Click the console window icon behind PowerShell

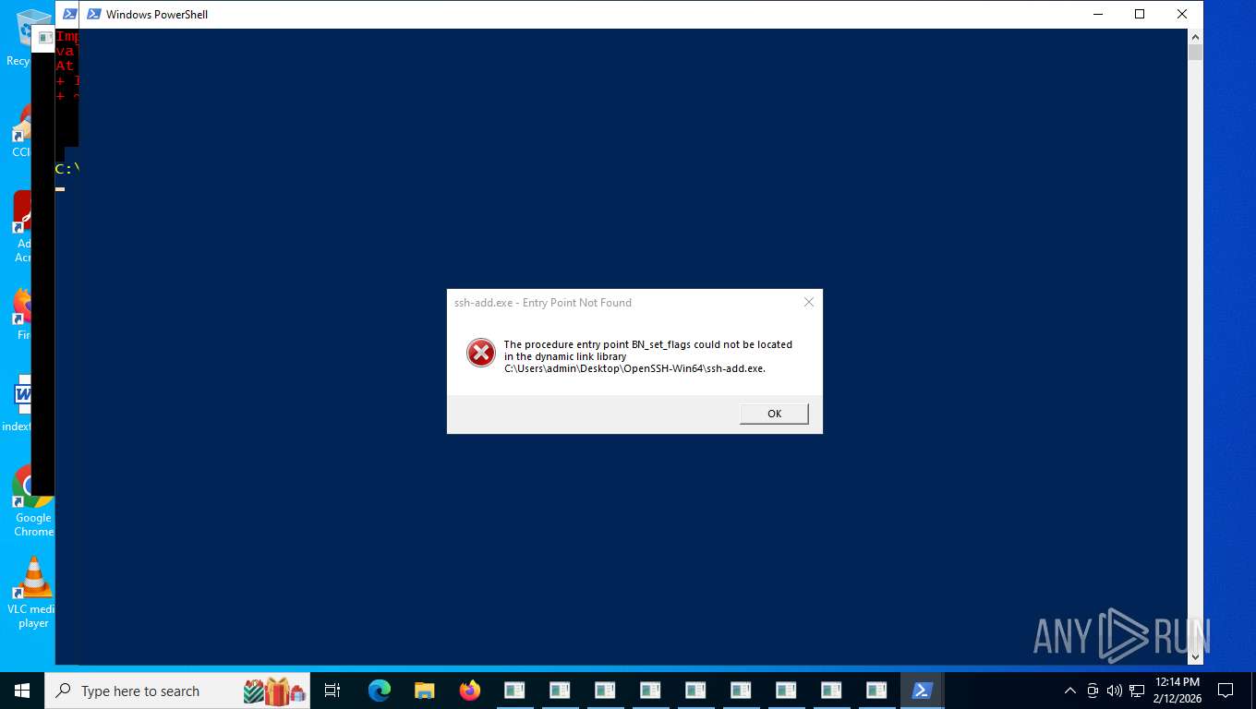click(44, 38)
